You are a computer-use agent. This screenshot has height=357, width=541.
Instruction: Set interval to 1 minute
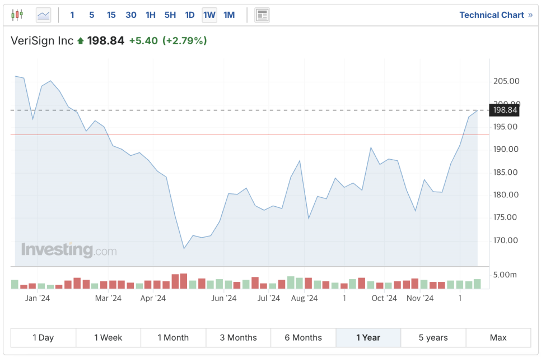pos(72,15)
